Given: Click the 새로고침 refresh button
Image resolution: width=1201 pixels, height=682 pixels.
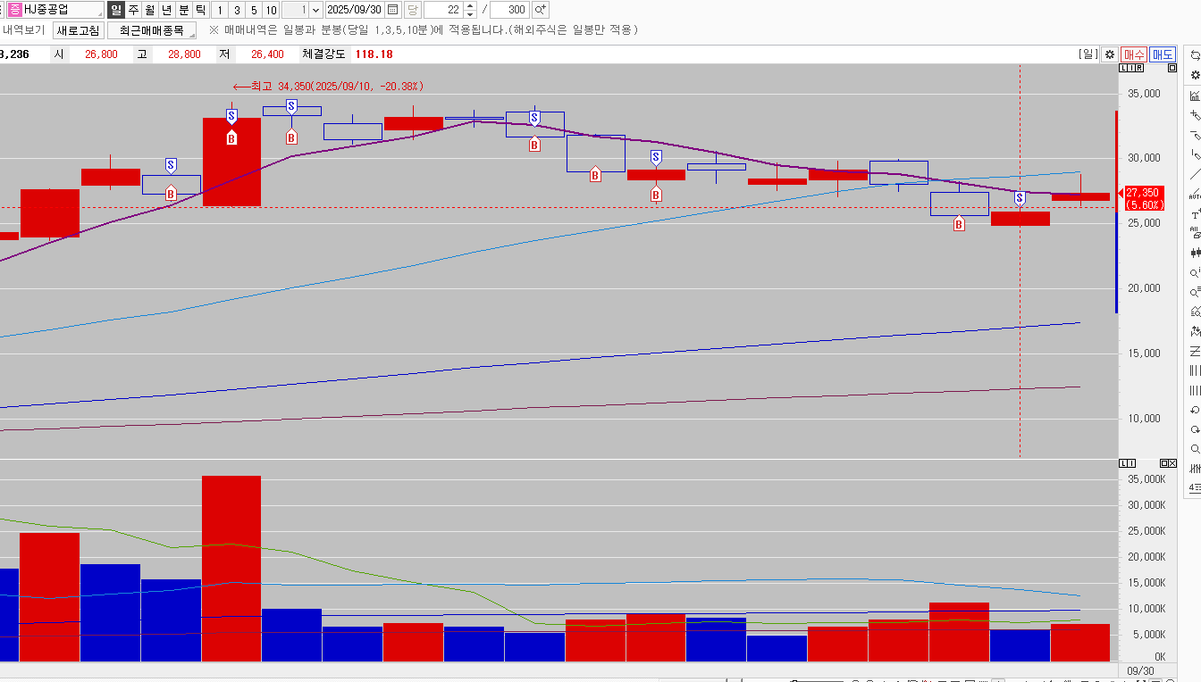Looking at the screenshot, I should (78, 30).
